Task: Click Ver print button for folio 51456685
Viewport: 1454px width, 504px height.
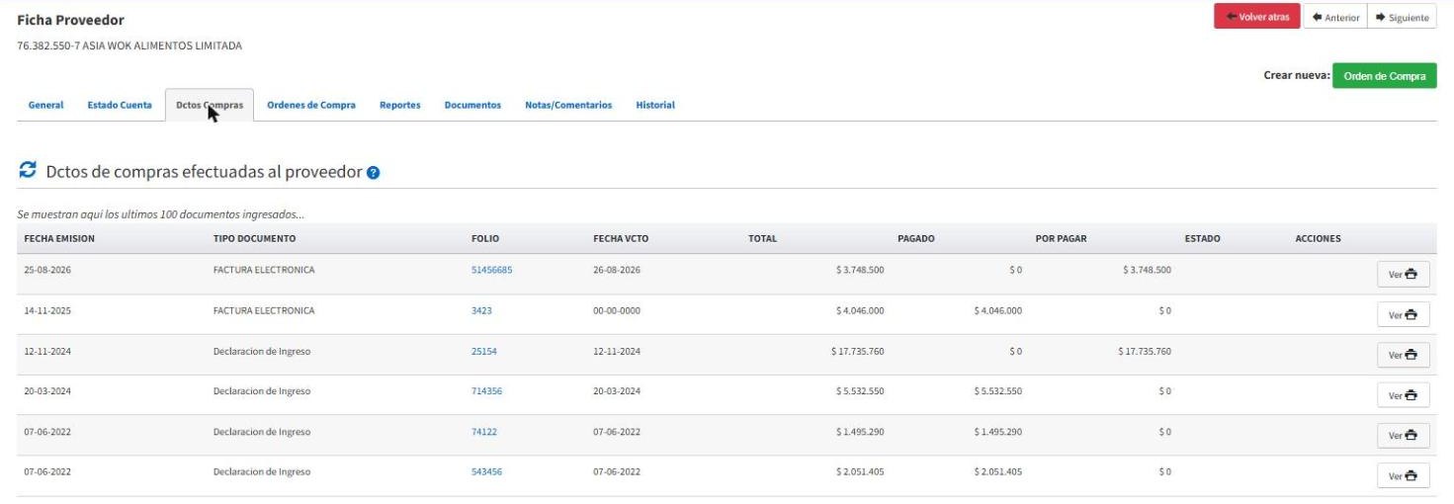Action: 1403,274
